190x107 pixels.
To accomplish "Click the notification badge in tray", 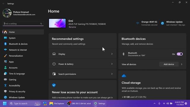I will (186, 103).
